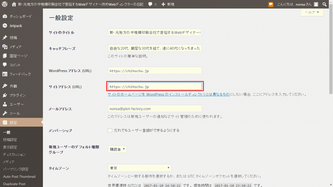Expand the Help (ヘルプ) tab

pos(312,12)
